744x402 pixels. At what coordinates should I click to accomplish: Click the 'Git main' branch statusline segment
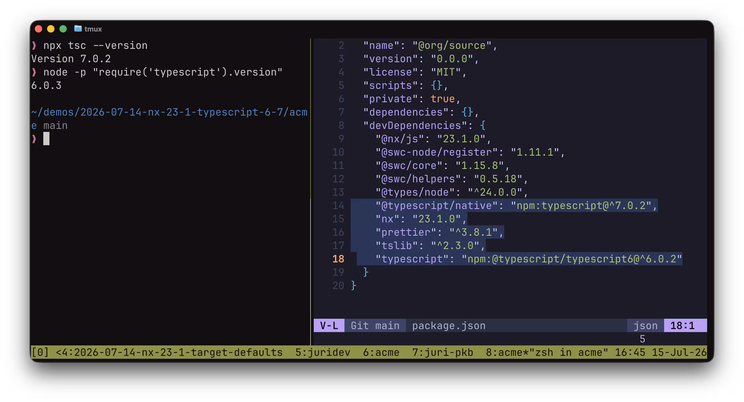[x=375, y=326]
